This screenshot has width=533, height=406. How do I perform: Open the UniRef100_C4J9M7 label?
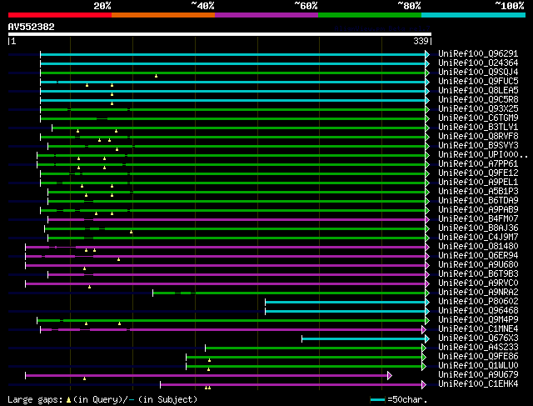pos(478,238)
